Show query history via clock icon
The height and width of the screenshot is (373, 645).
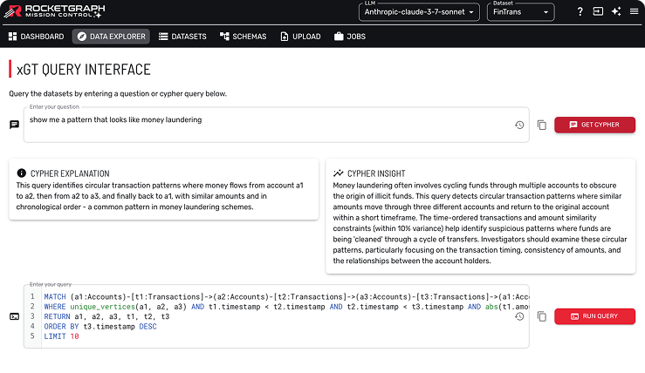click(x=519, y=316)
